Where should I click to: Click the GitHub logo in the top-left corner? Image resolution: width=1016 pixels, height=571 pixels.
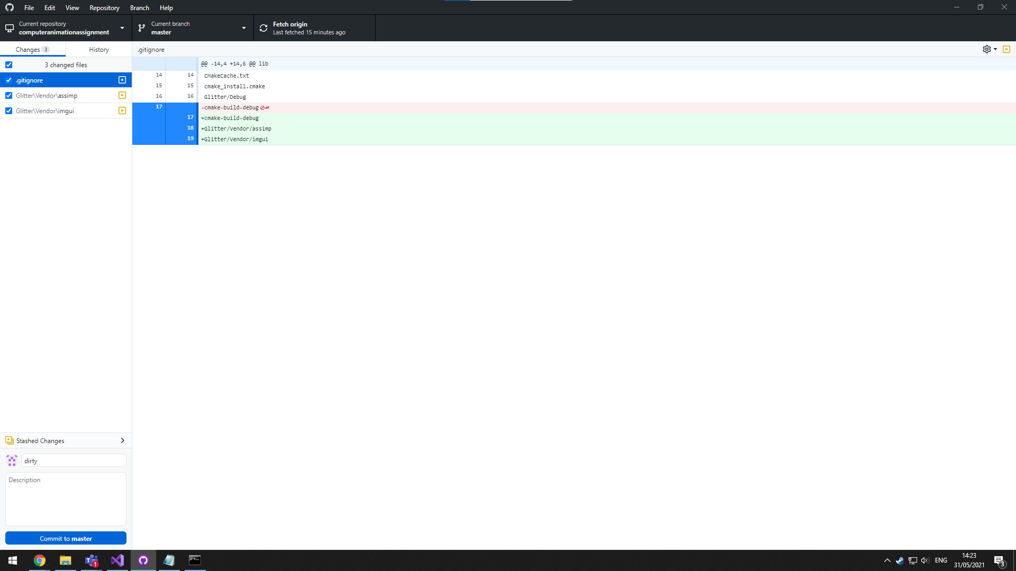click(8, 7)
